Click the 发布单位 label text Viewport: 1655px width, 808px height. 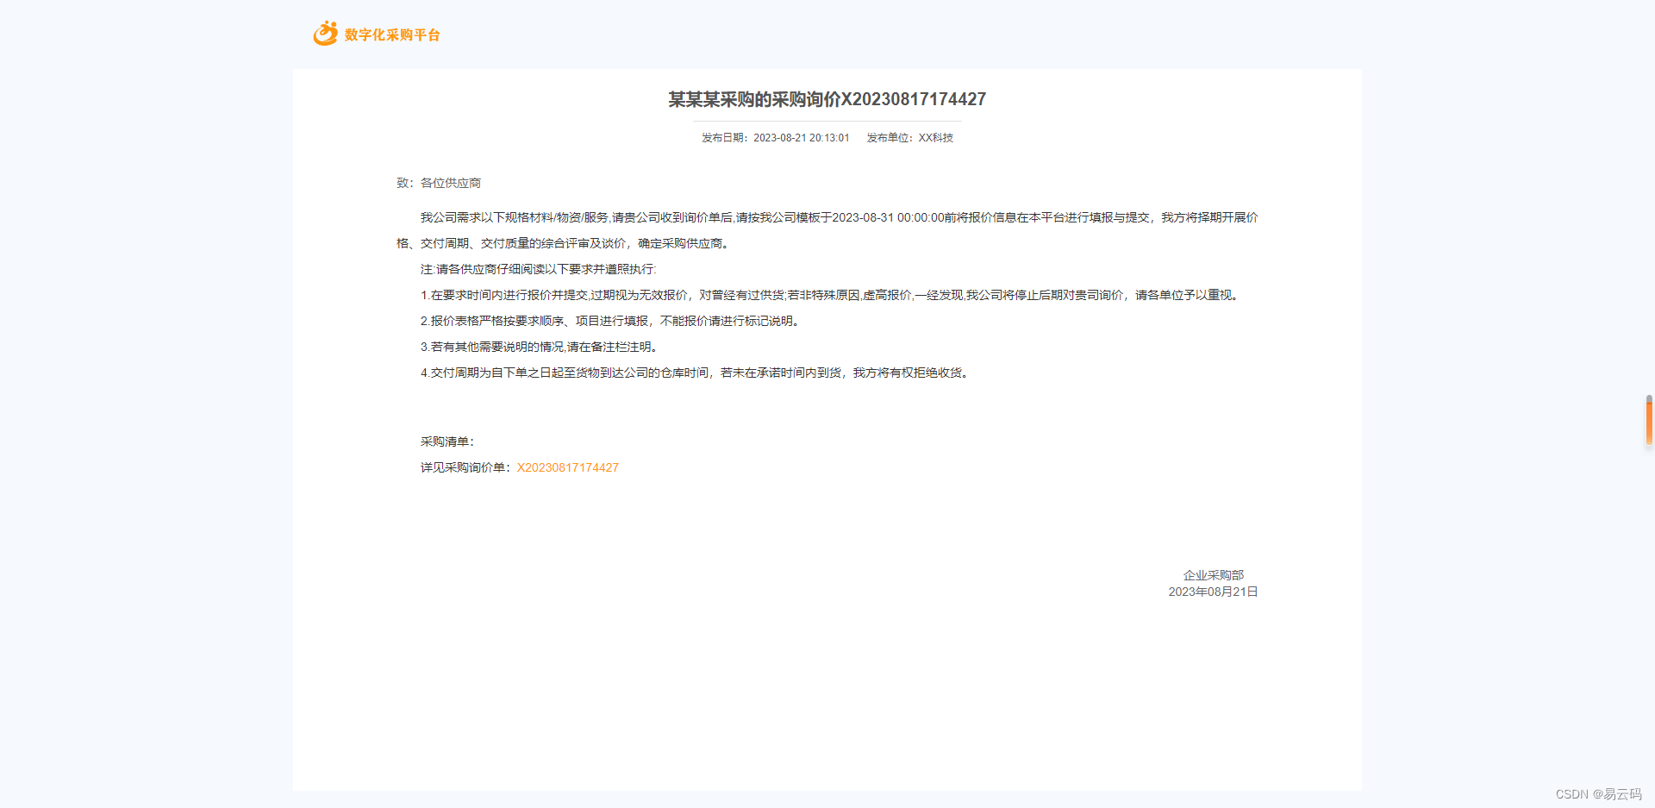coord(889,137)
